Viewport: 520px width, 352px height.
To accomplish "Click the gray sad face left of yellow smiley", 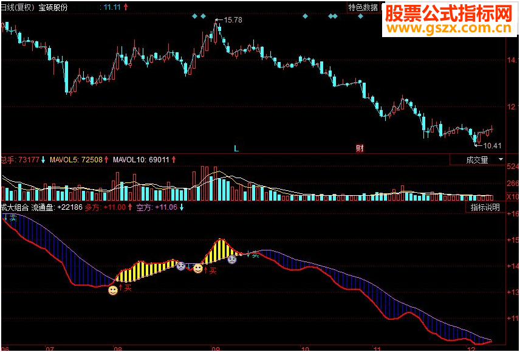I will tap(181, 266).
